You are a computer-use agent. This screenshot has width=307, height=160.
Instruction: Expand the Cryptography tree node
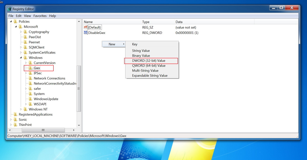[x=21, y=32]
